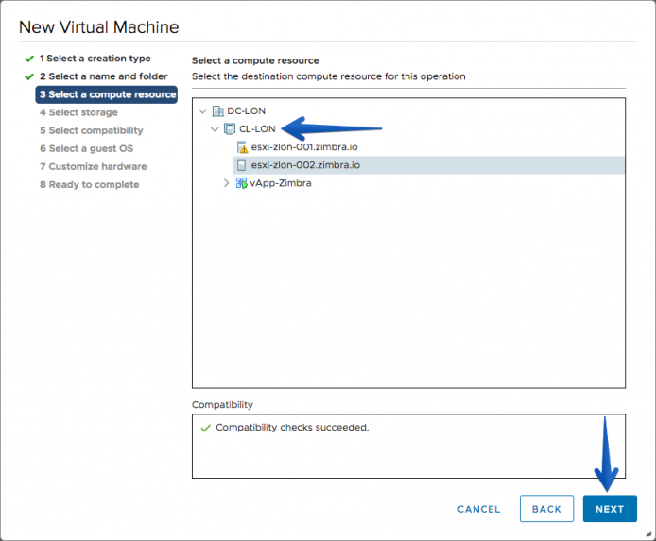The image size is (656, 541).
Task: Click the Compatibility checks succeeded checkmark icon
Action: pyautogui.click(x=205, y=429)
